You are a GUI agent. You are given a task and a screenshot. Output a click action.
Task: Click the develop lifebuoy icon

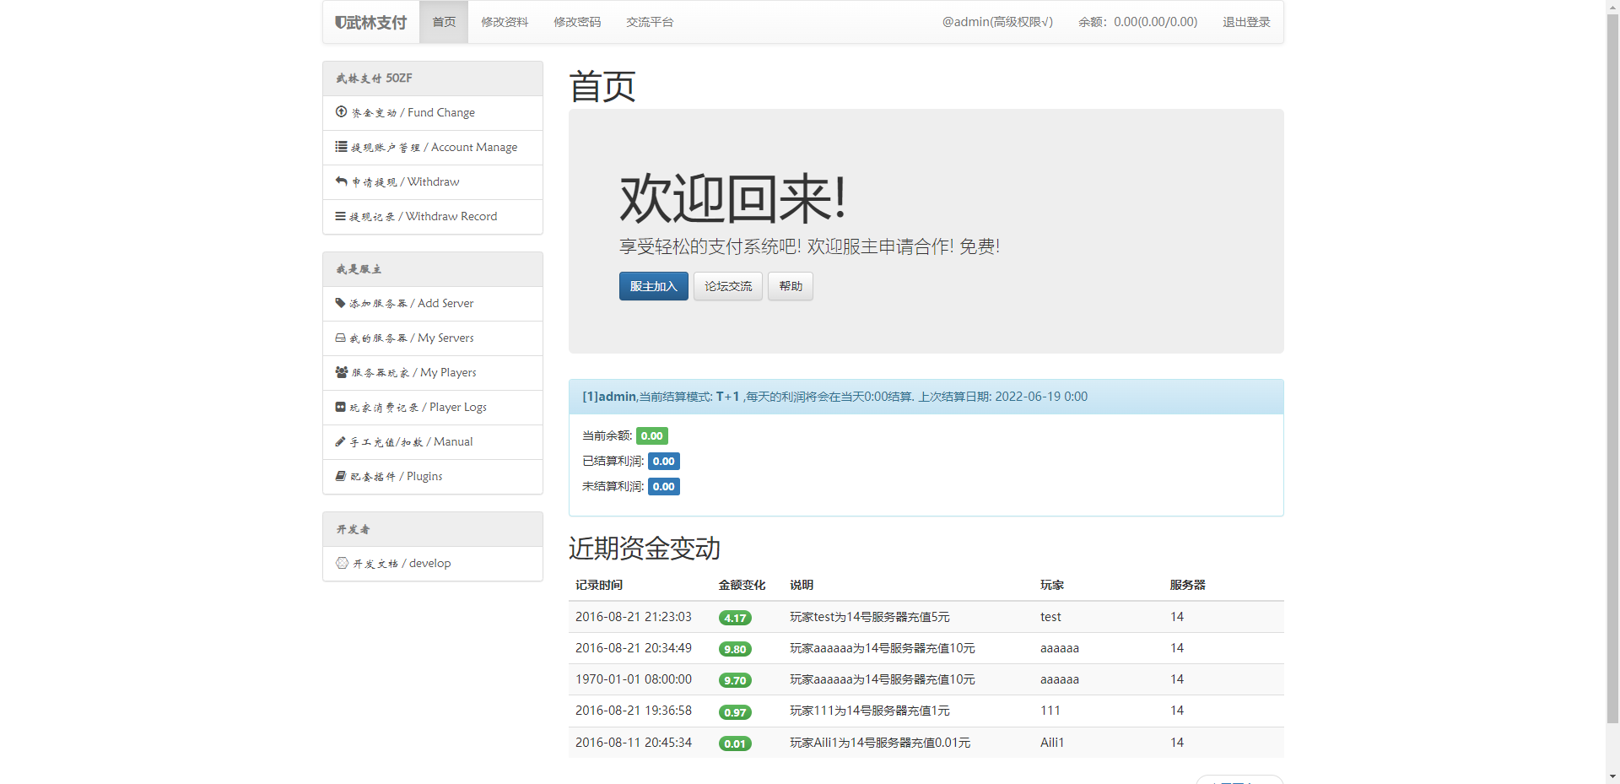pos(342,563)
